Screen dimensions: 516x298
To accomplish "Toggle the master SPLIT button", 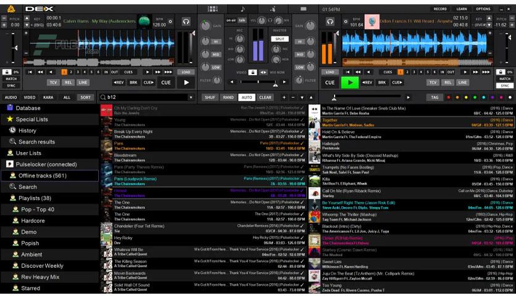I will coord(280,39).
